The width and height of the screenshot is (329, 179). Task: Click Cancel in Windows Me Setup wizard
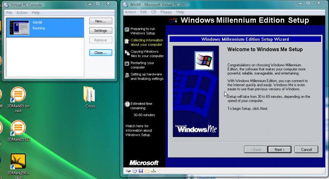306,150
